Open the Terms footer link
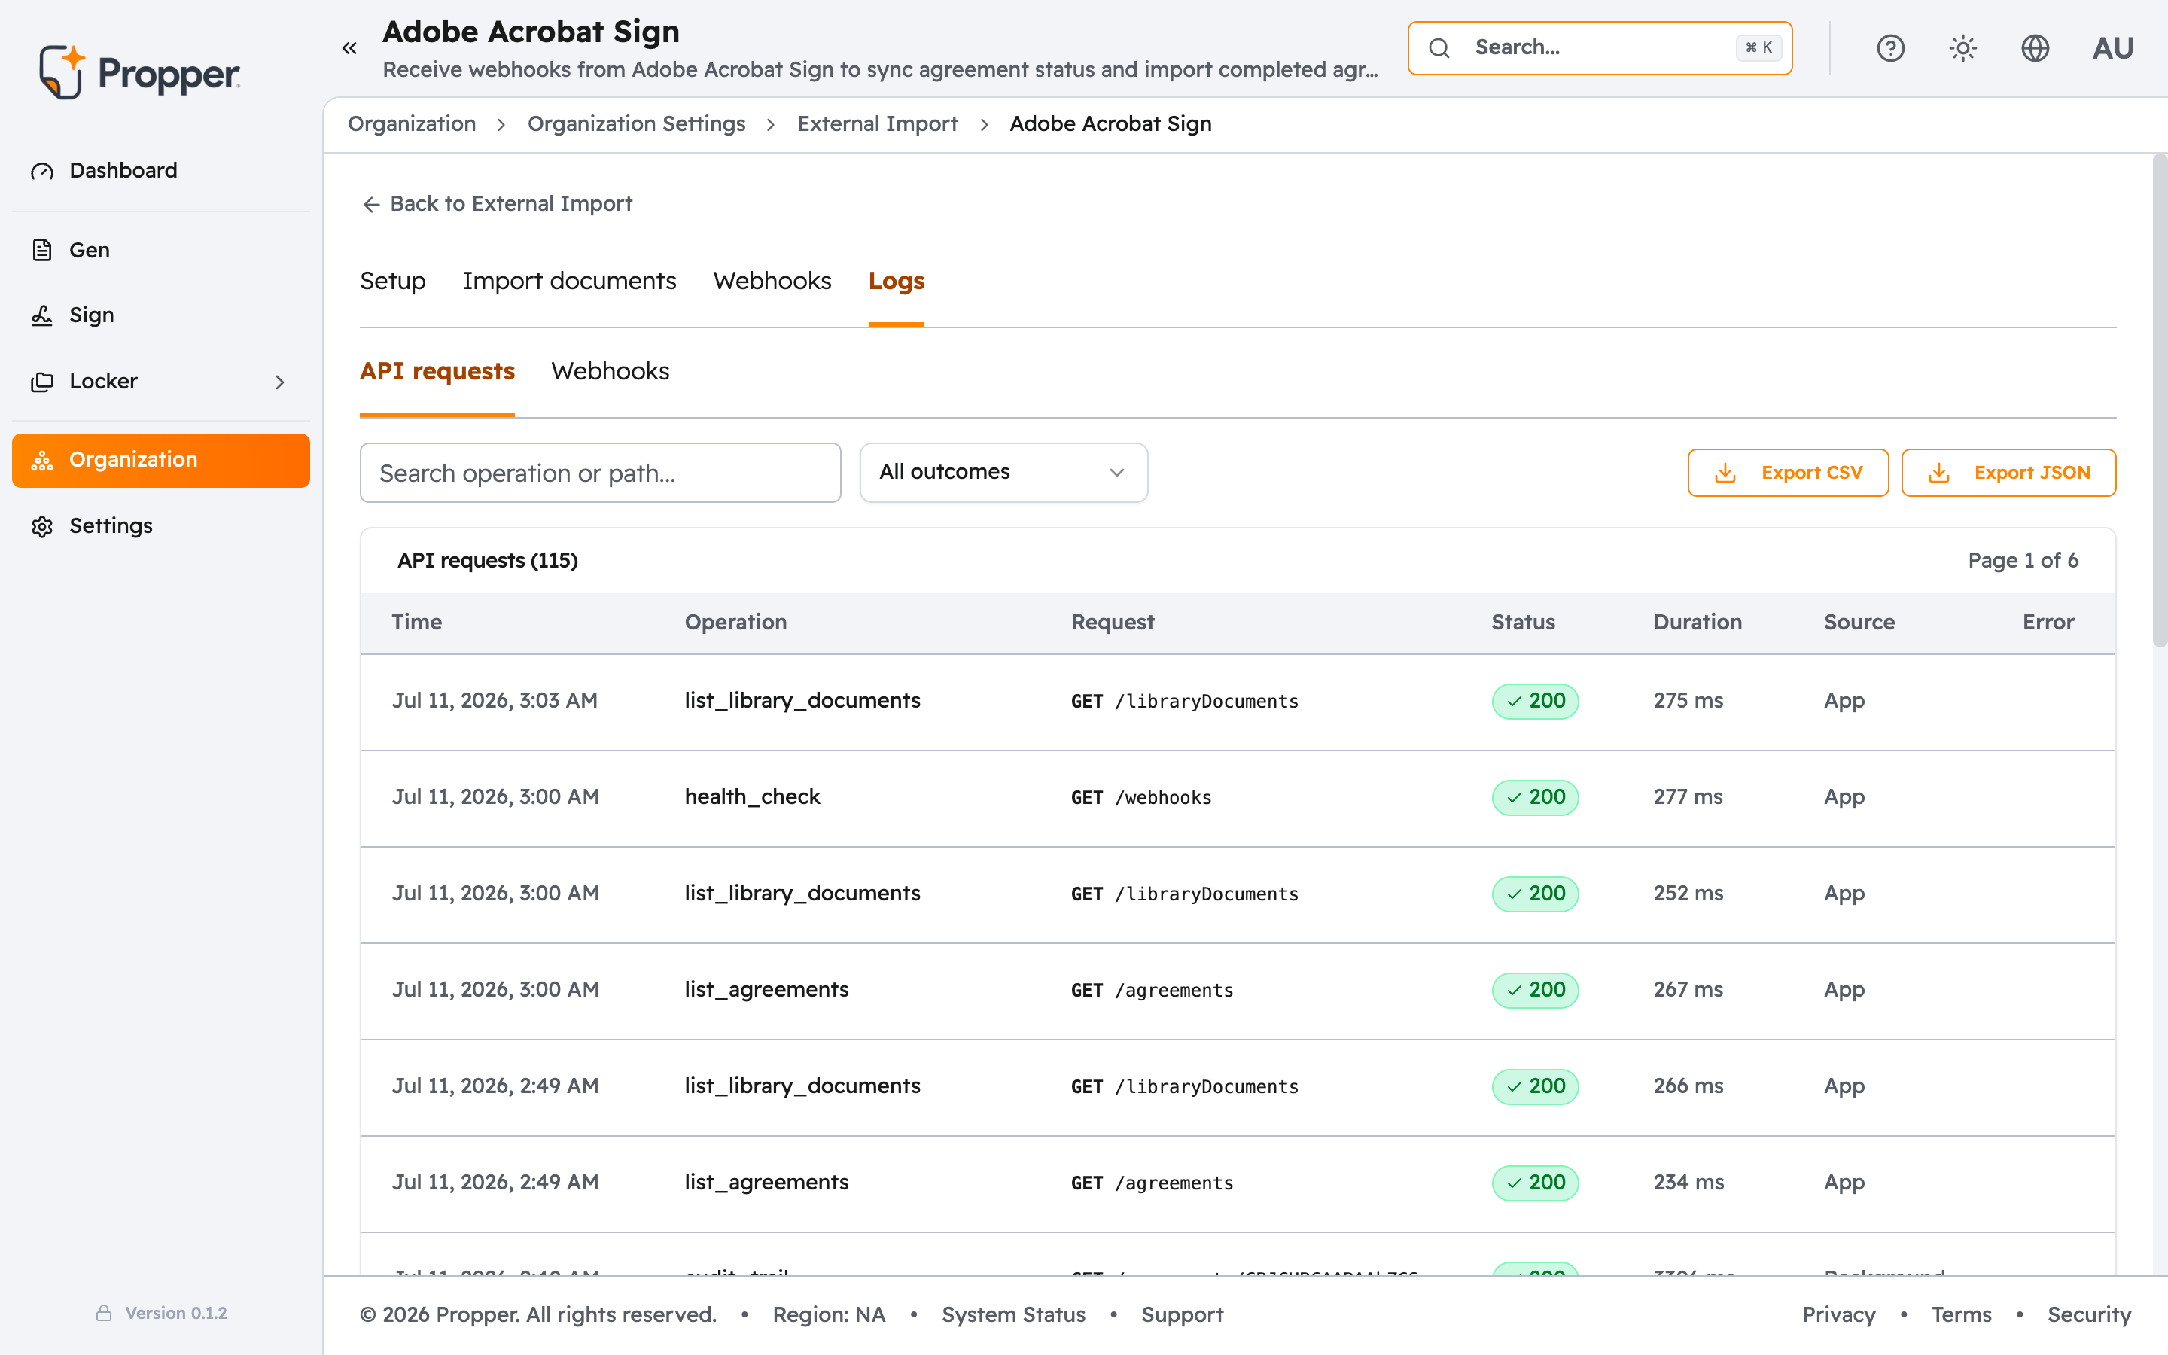Viewport: 2168px width, 1355px height. click(x=1961, y=1314)
